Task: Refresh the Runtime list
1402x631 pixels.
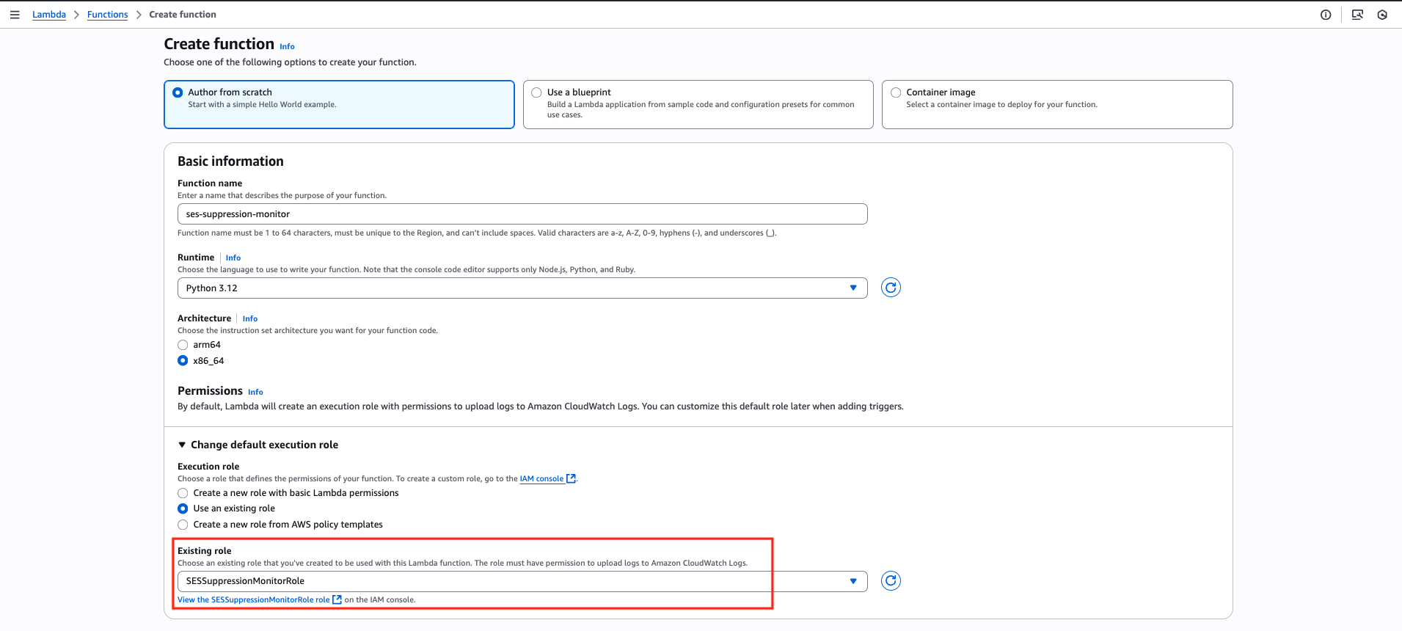Action: click(890, 288)
